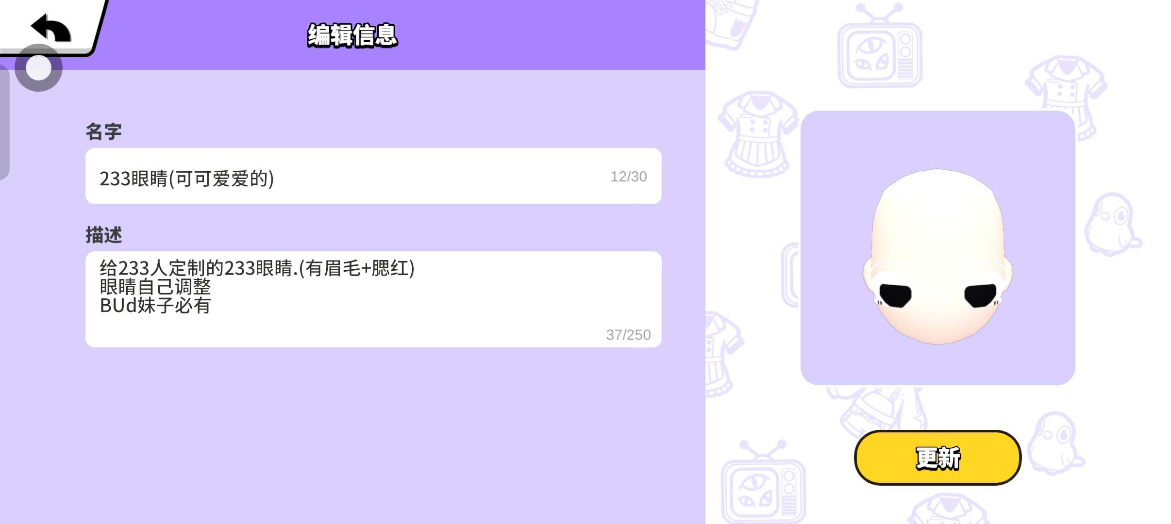1171x524 pixels.
Task: Click the 描述 field label
Action: tap(103, 235)
